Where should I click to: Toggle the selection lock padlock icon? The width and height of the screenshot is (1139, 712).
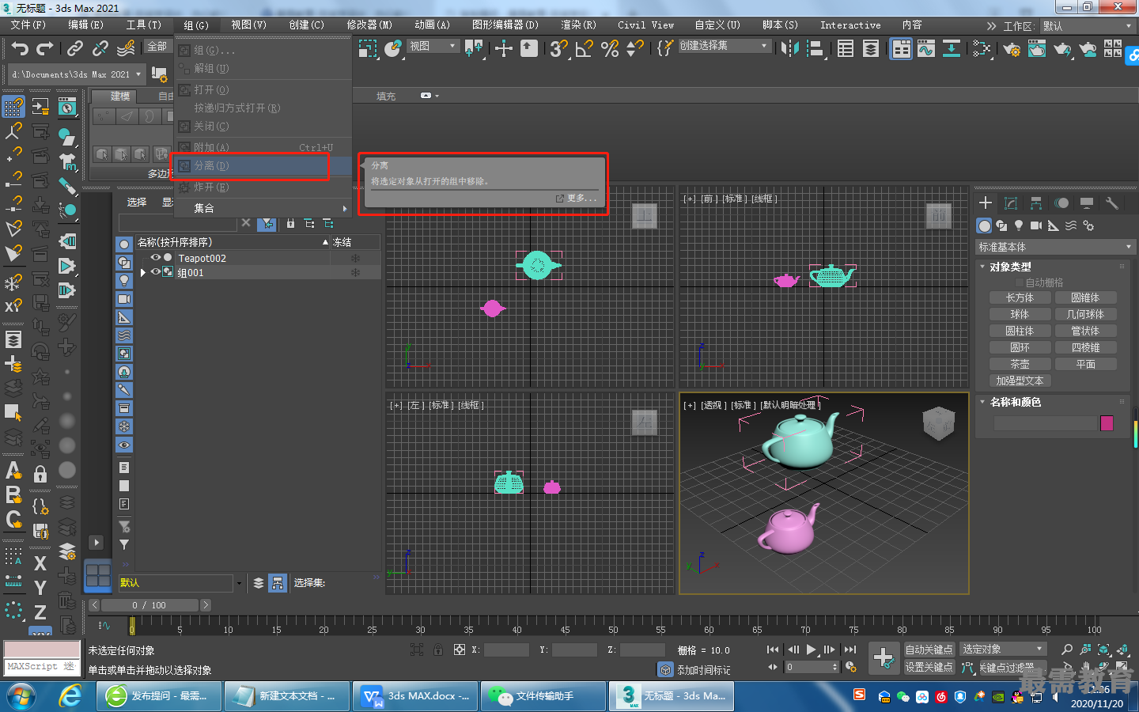[437, 650]
